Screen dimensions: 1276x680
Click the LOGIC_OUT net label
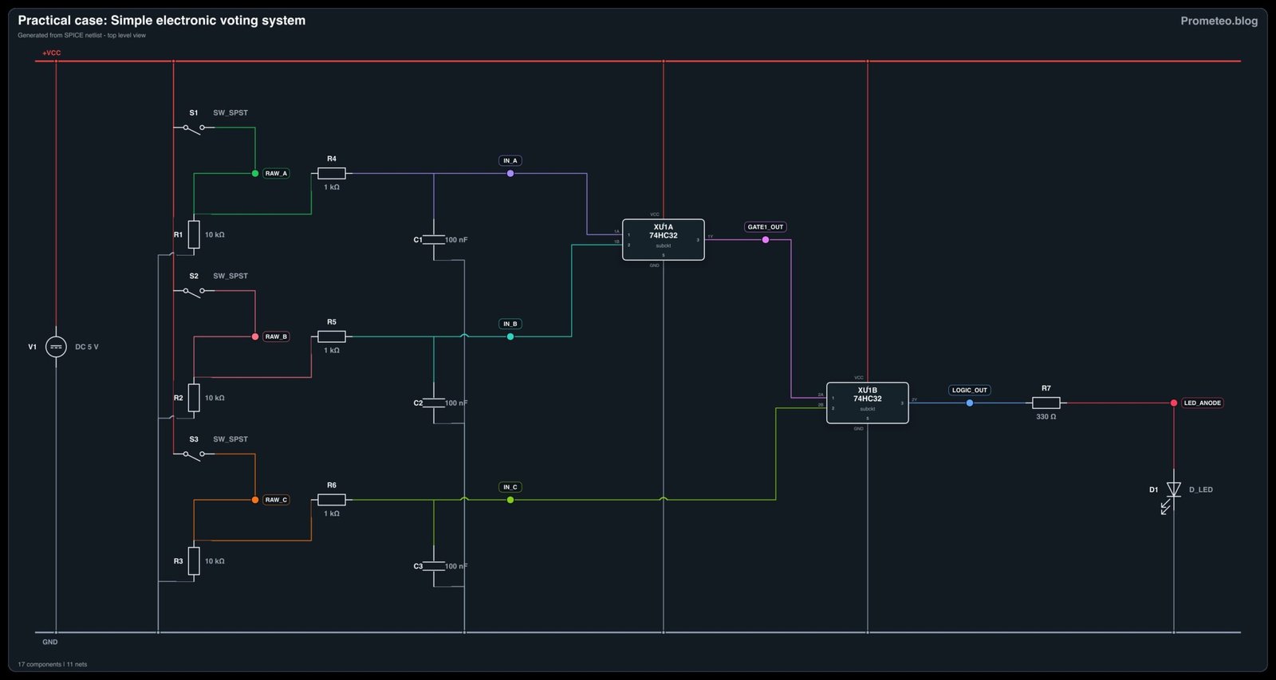pos(970,390)
